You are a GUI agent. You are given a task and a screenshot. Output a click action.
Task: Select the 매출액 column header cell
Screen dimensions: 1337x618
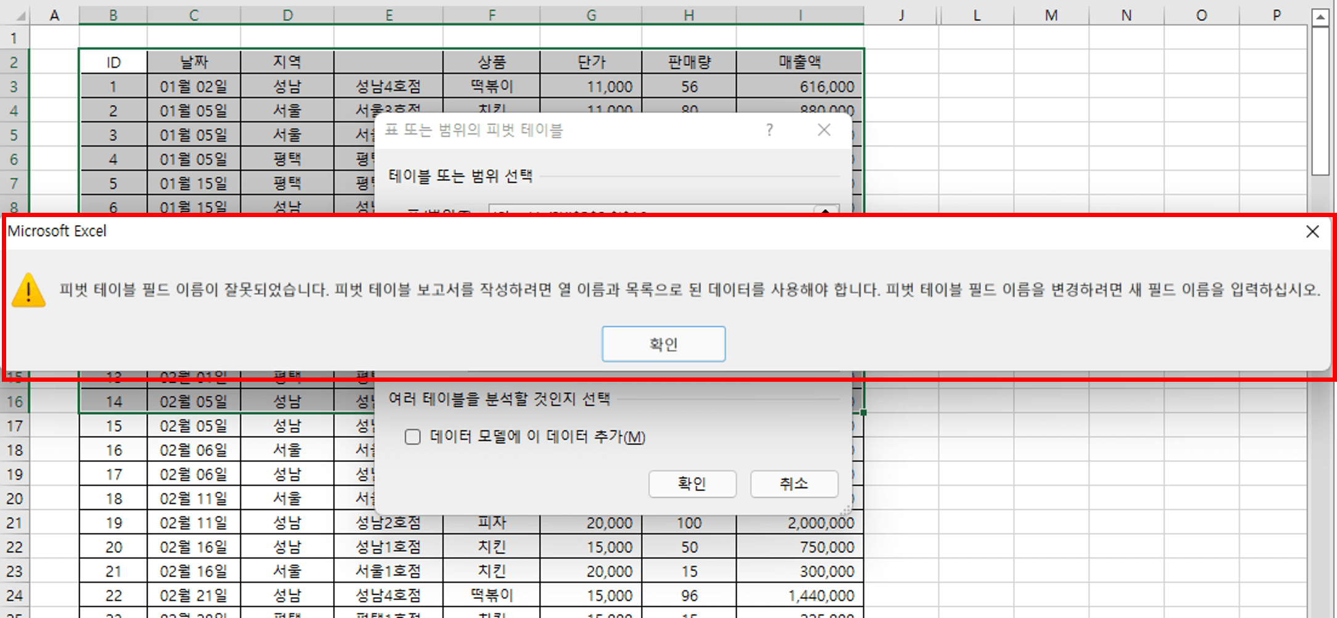pos(800,62)
